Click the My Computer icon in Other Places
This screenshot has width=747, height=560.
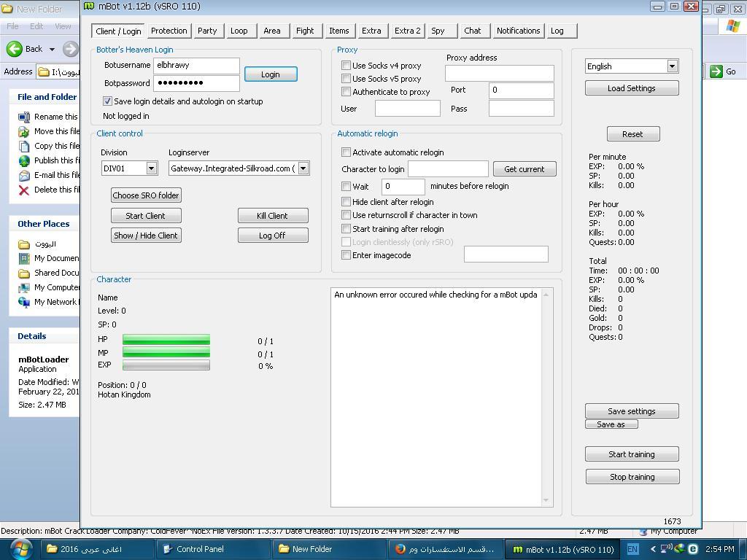(24, 288)
